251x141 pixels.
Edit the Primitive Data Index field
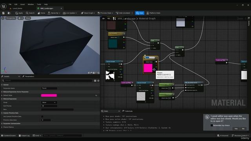46,120
